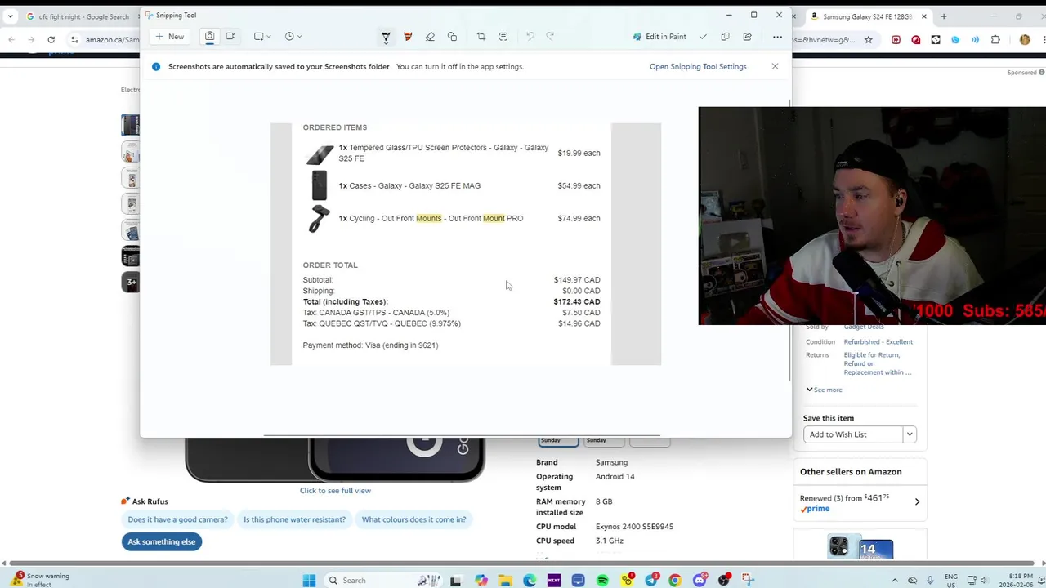Select the Ballpoint pen tool
Image resolution: width=1046 pixels, height=588 pixels.
coord(386,37)
